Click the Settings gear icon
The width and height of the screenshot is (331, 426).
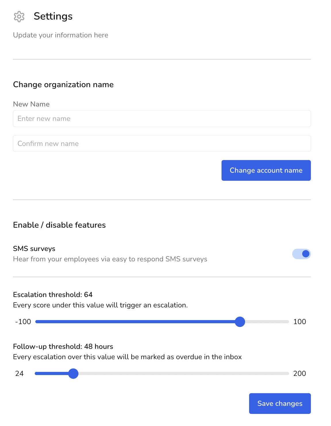coord(19,17)
